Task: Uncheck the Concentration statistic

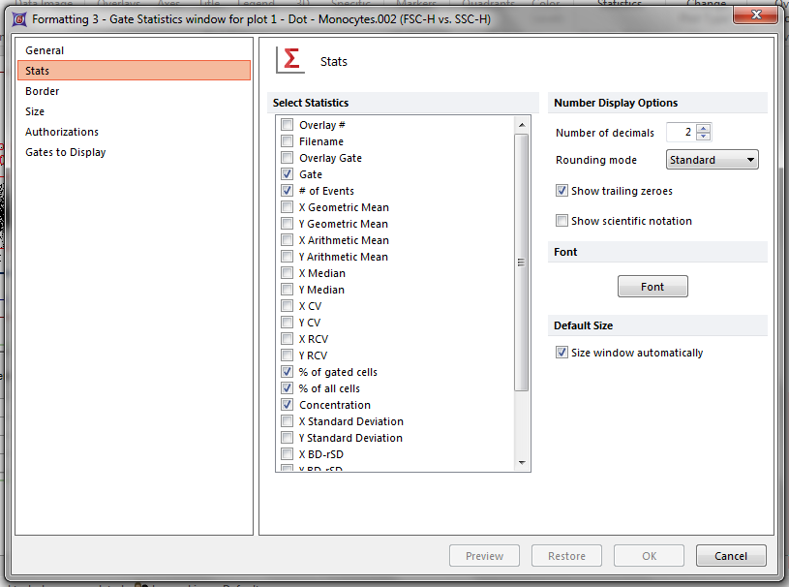Action: (x=288, y=405)
